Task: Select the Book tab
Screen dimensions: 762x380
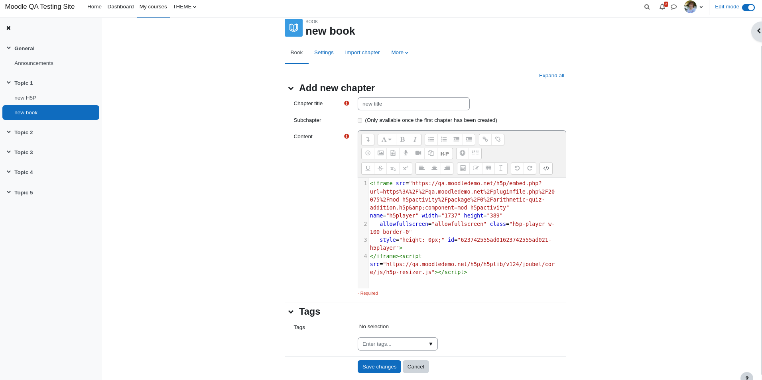Action: (x=296, y=53)
